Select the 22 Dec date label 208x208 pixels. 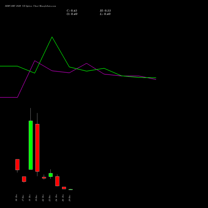[43, 198]
